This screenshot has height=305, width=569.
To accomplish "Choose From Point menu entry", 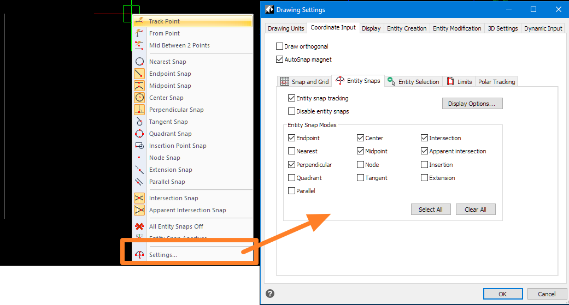I will pos(193,33).
